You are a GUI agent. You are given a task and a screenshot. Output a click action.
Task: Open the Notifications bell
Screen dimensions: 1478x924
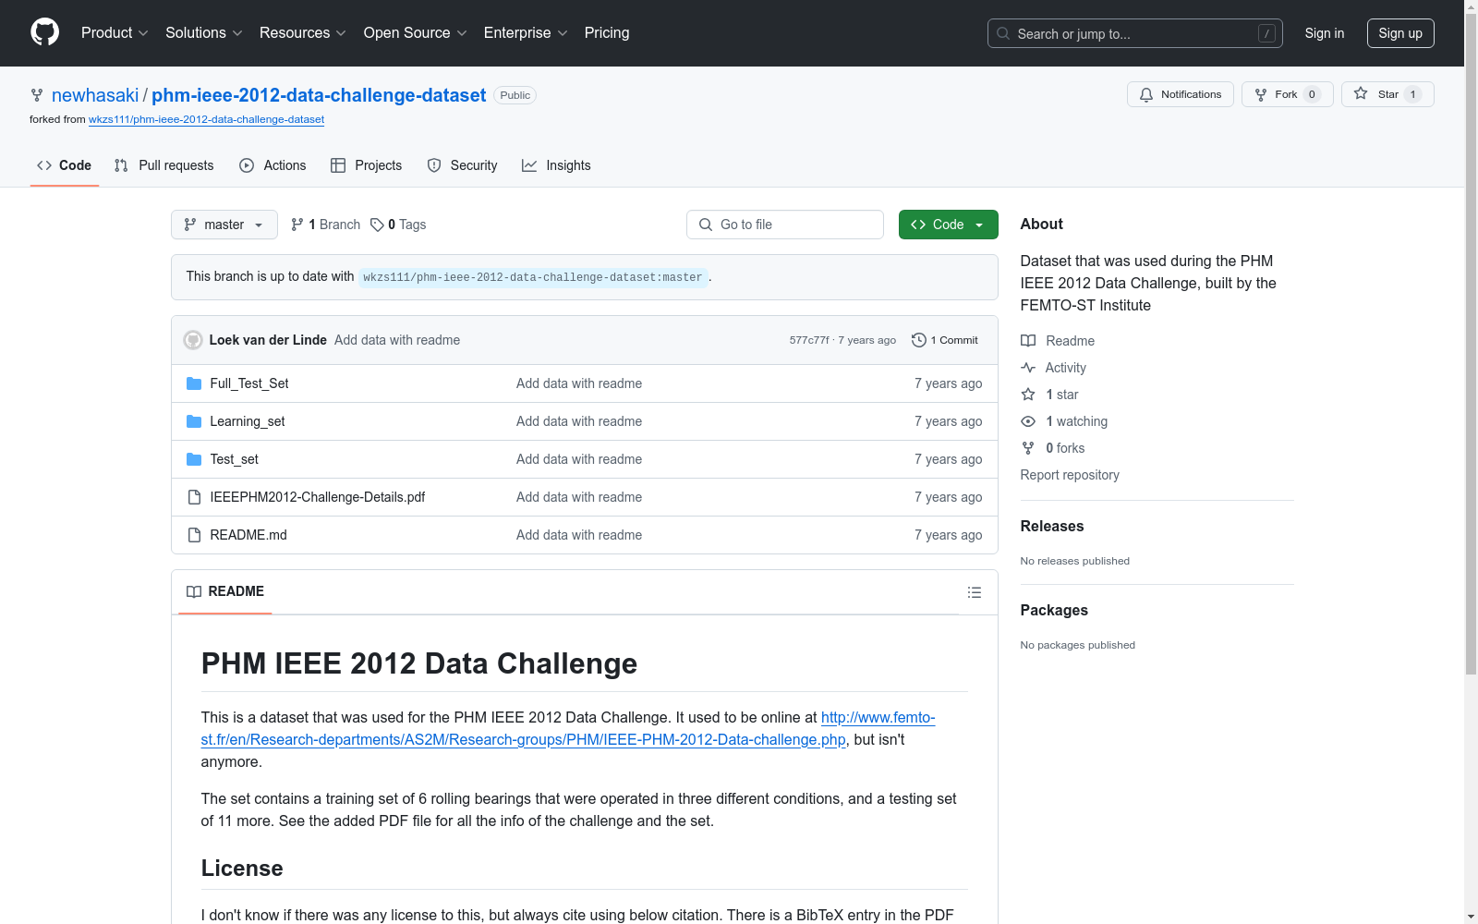pos(1146,94)
